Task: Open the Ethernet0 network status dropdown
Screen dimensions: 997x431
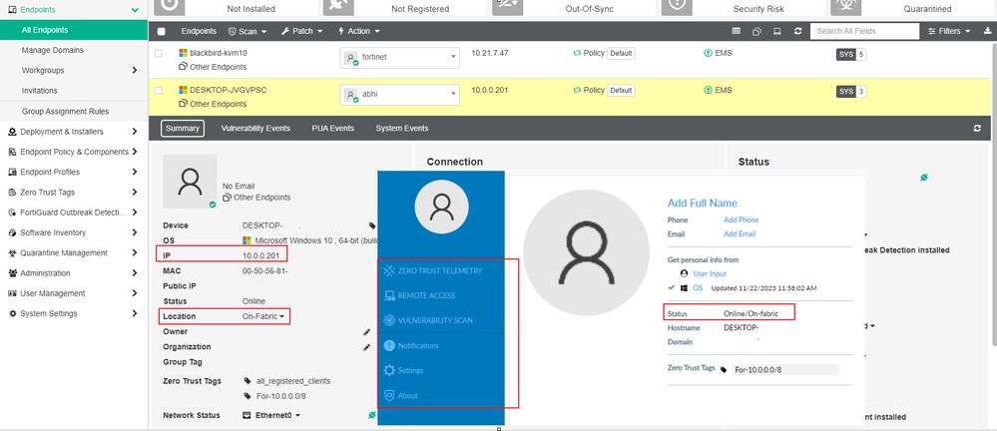Action: (271, 415)
